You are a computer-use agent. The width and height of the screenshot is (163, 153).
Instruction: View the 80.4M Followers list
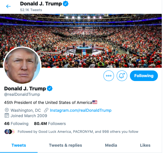coord(50,124)
